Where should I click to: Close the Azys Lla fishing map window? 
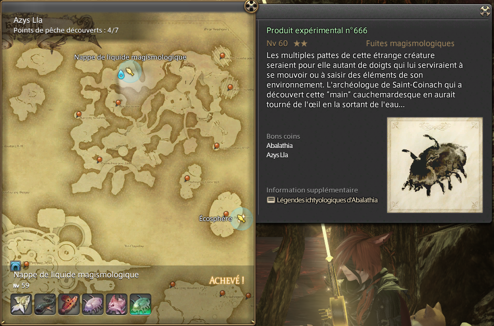[251, 6]
